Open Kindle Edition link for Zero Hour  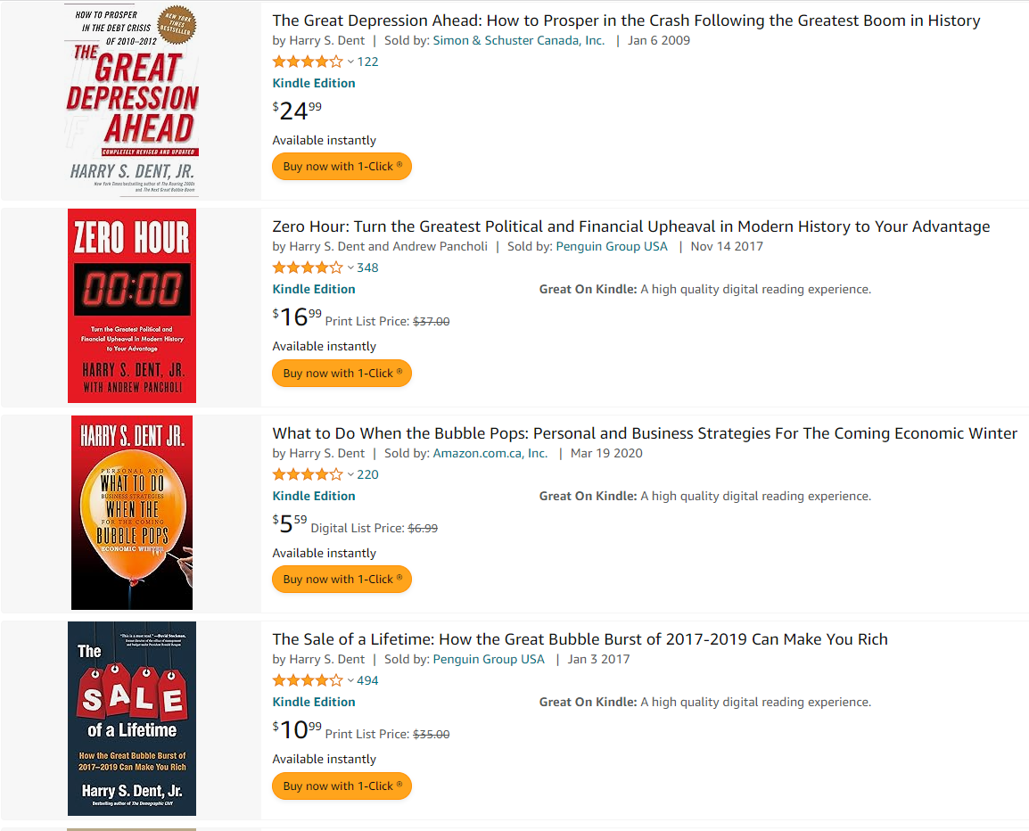(x=314, y=290)
